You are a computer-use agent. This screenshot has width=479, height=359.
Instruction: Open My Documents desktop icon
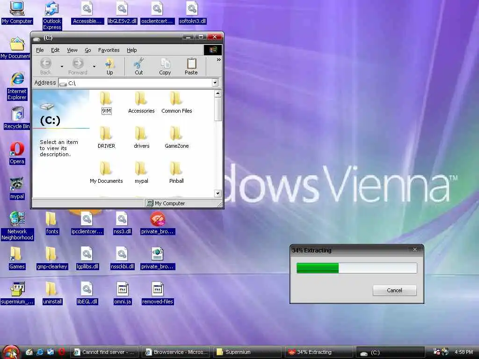tap(15, 48)
